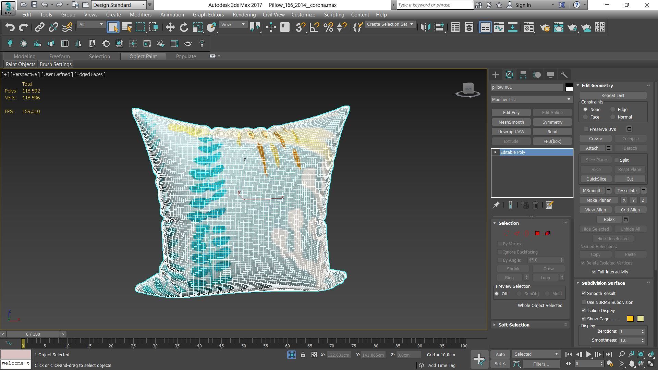Screen dimensions: 658x370
Task: Open the Render Setup teapot icon
Action: click(x=545, y=27)
